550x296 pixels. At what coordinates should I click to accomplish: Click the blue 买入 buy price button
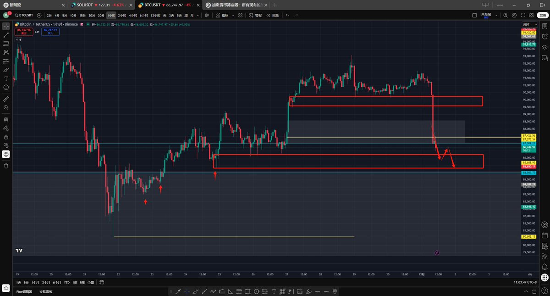coord(50,32)
